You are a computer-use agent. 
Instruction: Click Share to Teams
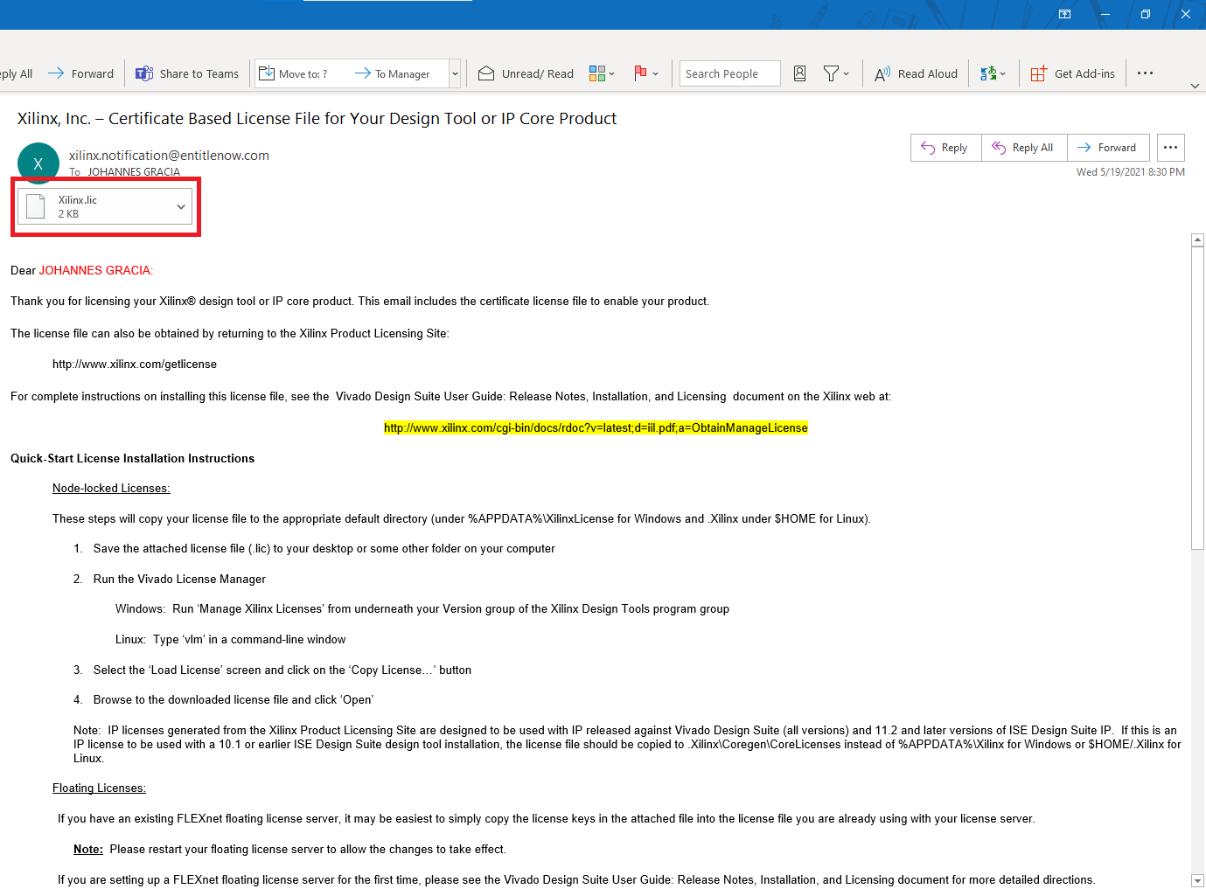(187, 73)
